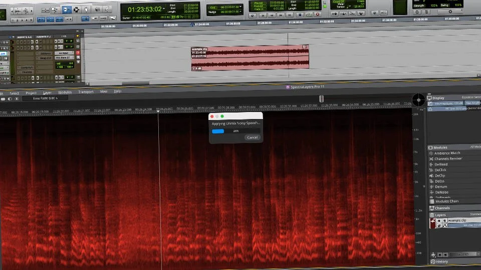Click Pro Tools return to zero button
This screenshot has height=270, width=481.
pos(263,14)
